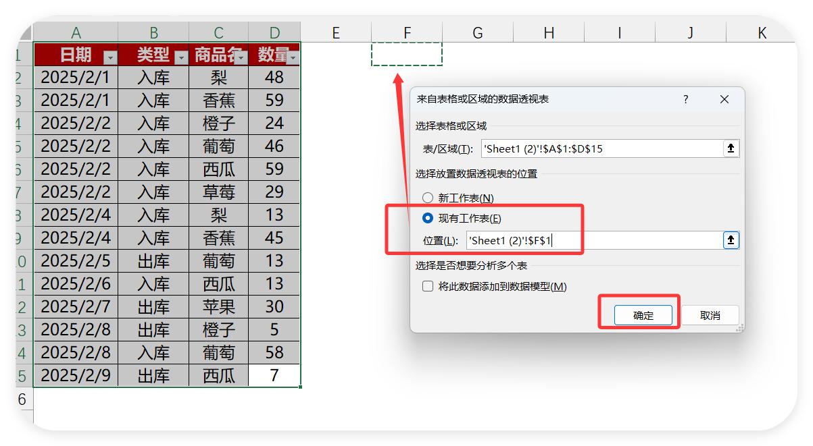Click into the 位置 input field
This screenshot has height=446, width=813.
click(594, 240)
